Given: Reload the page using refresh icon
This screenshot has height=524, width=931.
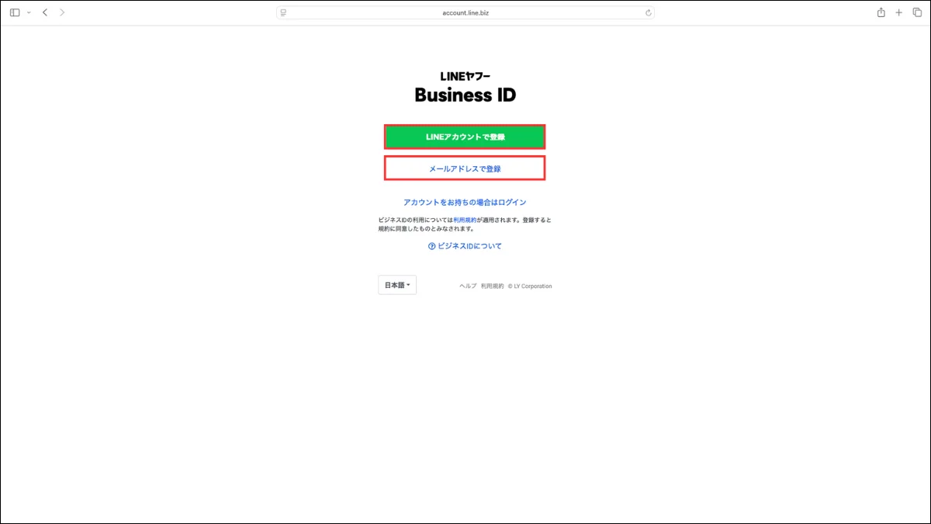Looking at the screenshot, I should [x=648, y=12].
